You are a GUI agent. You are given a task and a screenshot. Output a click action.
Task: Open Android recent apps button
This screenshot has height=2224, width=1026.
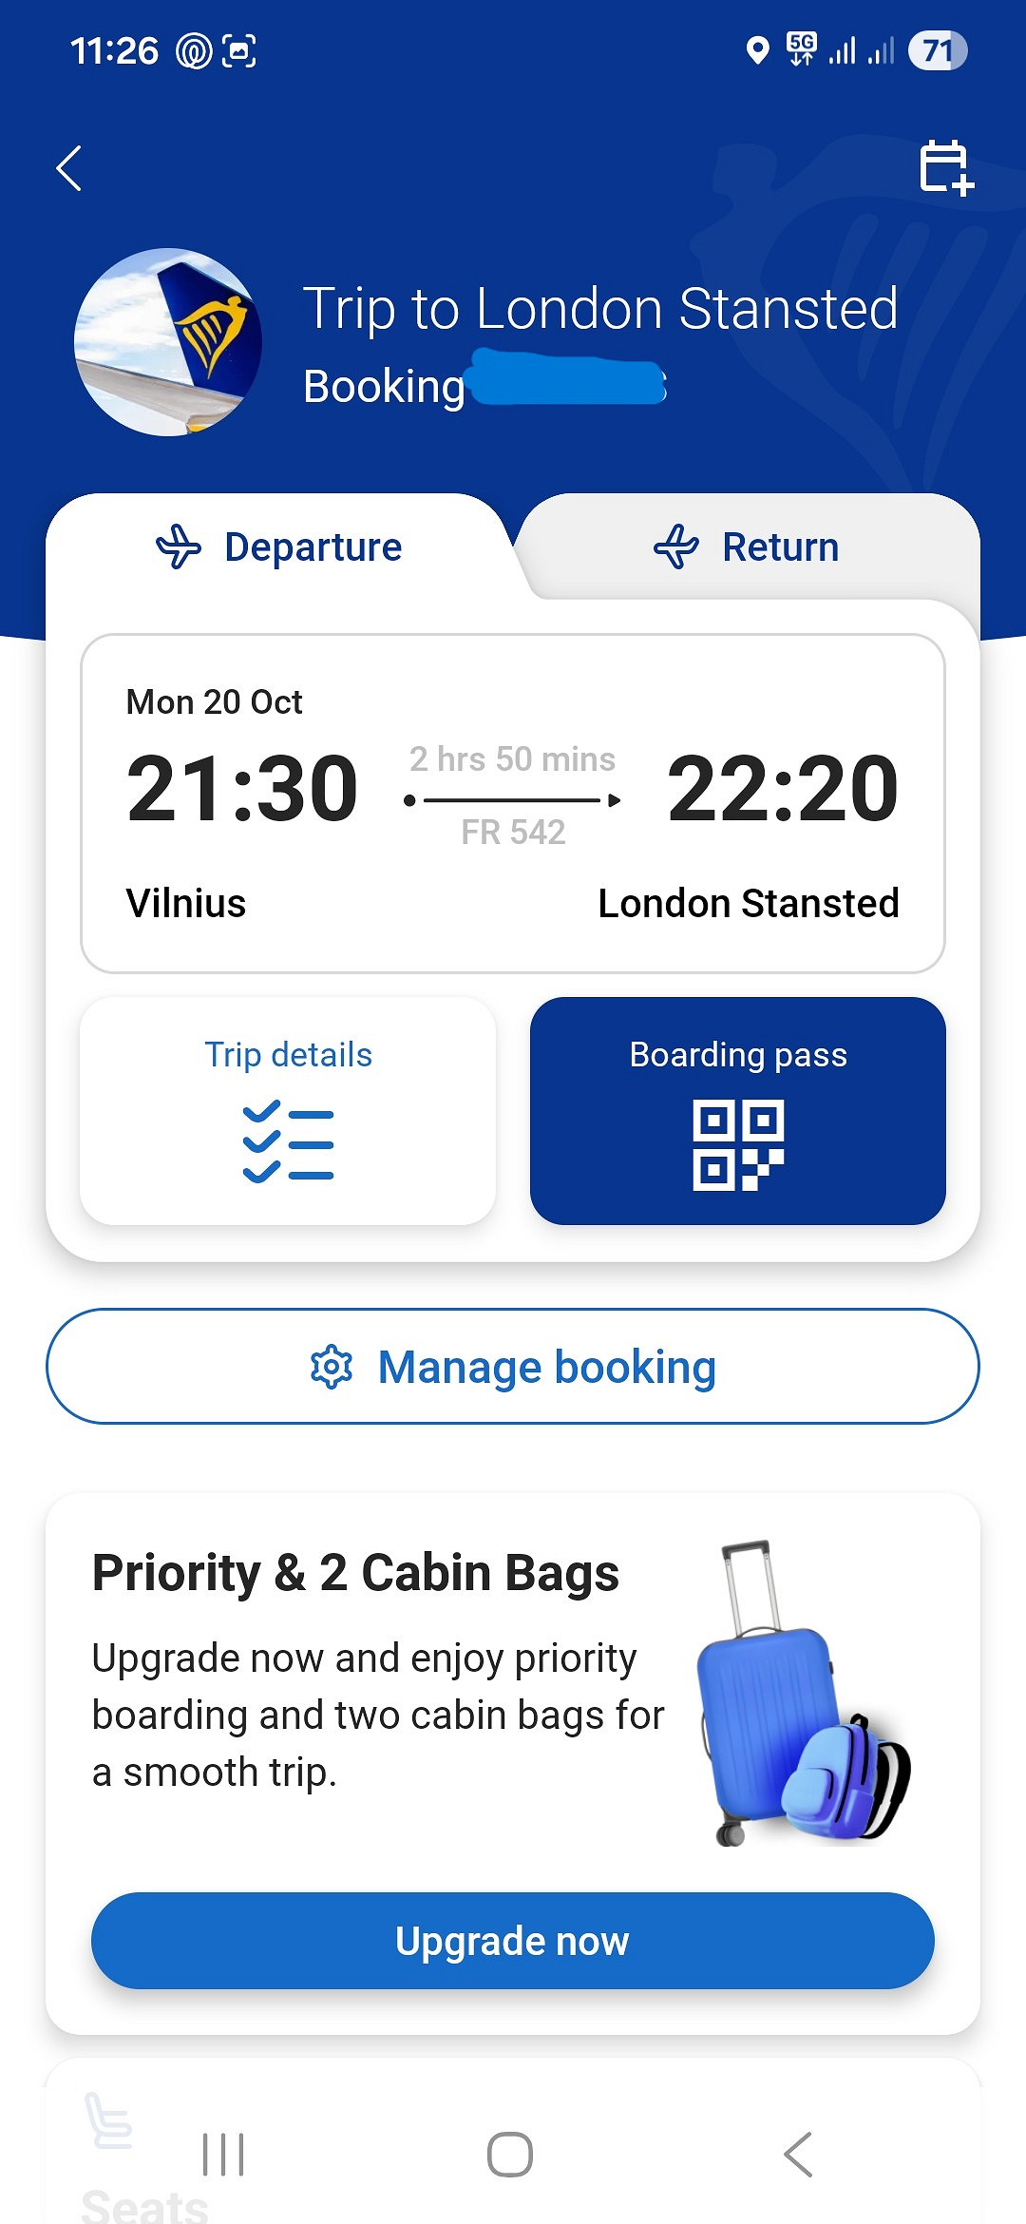click(x=223, y=2155)
